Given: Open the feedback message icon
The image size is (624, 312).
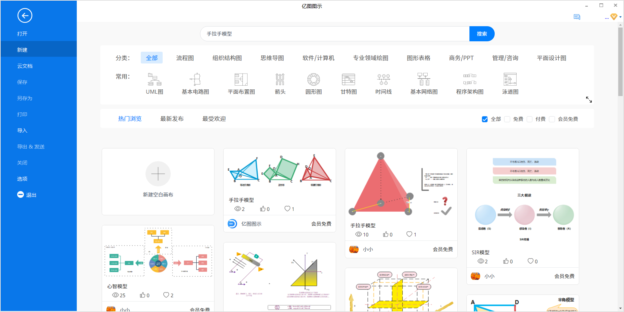Looking at the screenshot, I should [577, 17].
